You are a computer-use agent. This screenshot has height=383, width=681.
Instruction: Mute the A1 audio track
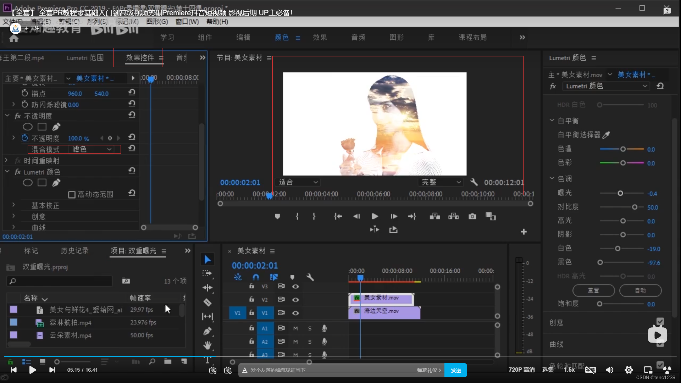click(x=295, y=328)
